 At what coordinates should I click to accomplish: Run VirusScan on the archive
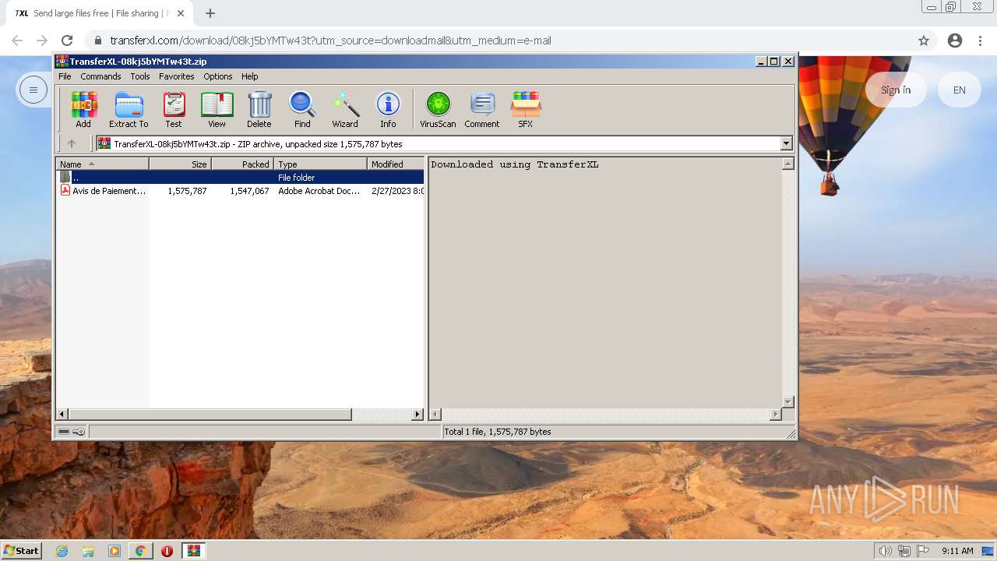click(x=438, y=109)
